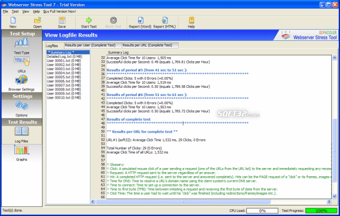Generate Report (HTML) output

click(x=164, y=22)
